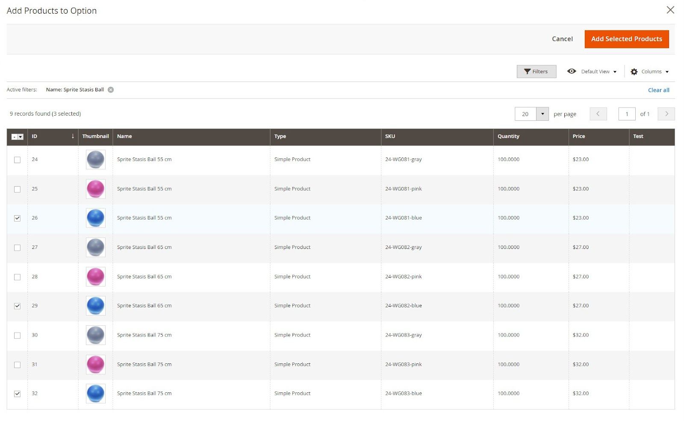Viewport: 684px width, 421px height.
Task: Click the pink ball thumbnail for ID 28
Action: 96,277
